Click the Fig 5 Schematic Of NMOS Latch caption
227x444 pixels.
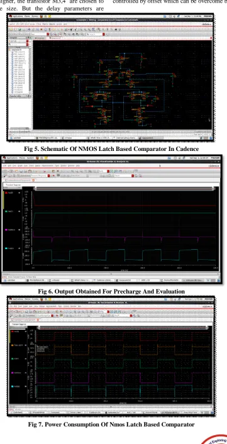111,149
